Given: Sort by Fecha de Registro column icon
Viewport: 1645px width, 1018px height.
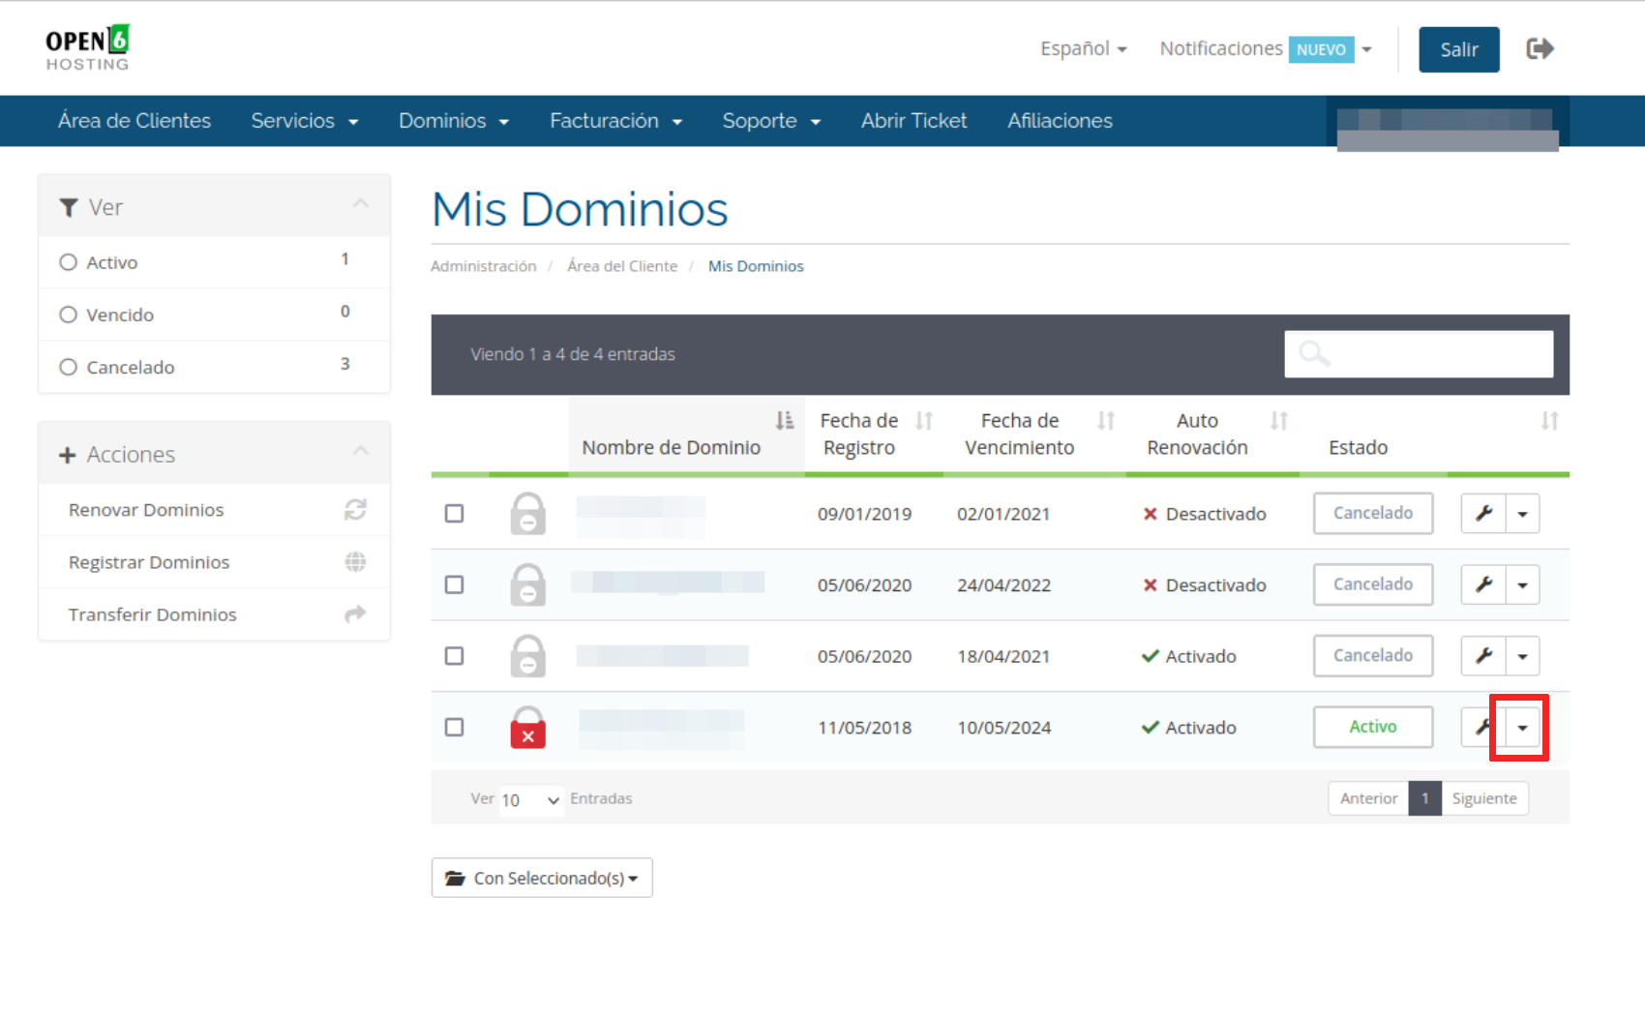Looking at the screenshot, I should click(924, 421).
